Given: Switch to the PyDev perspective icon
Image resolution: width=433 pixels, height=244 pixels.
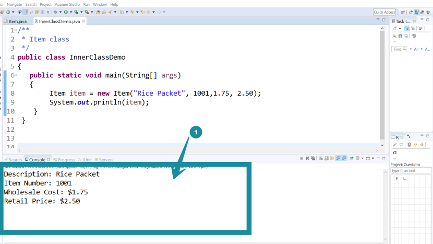Looking at the screenshot, I should (423, 11).
